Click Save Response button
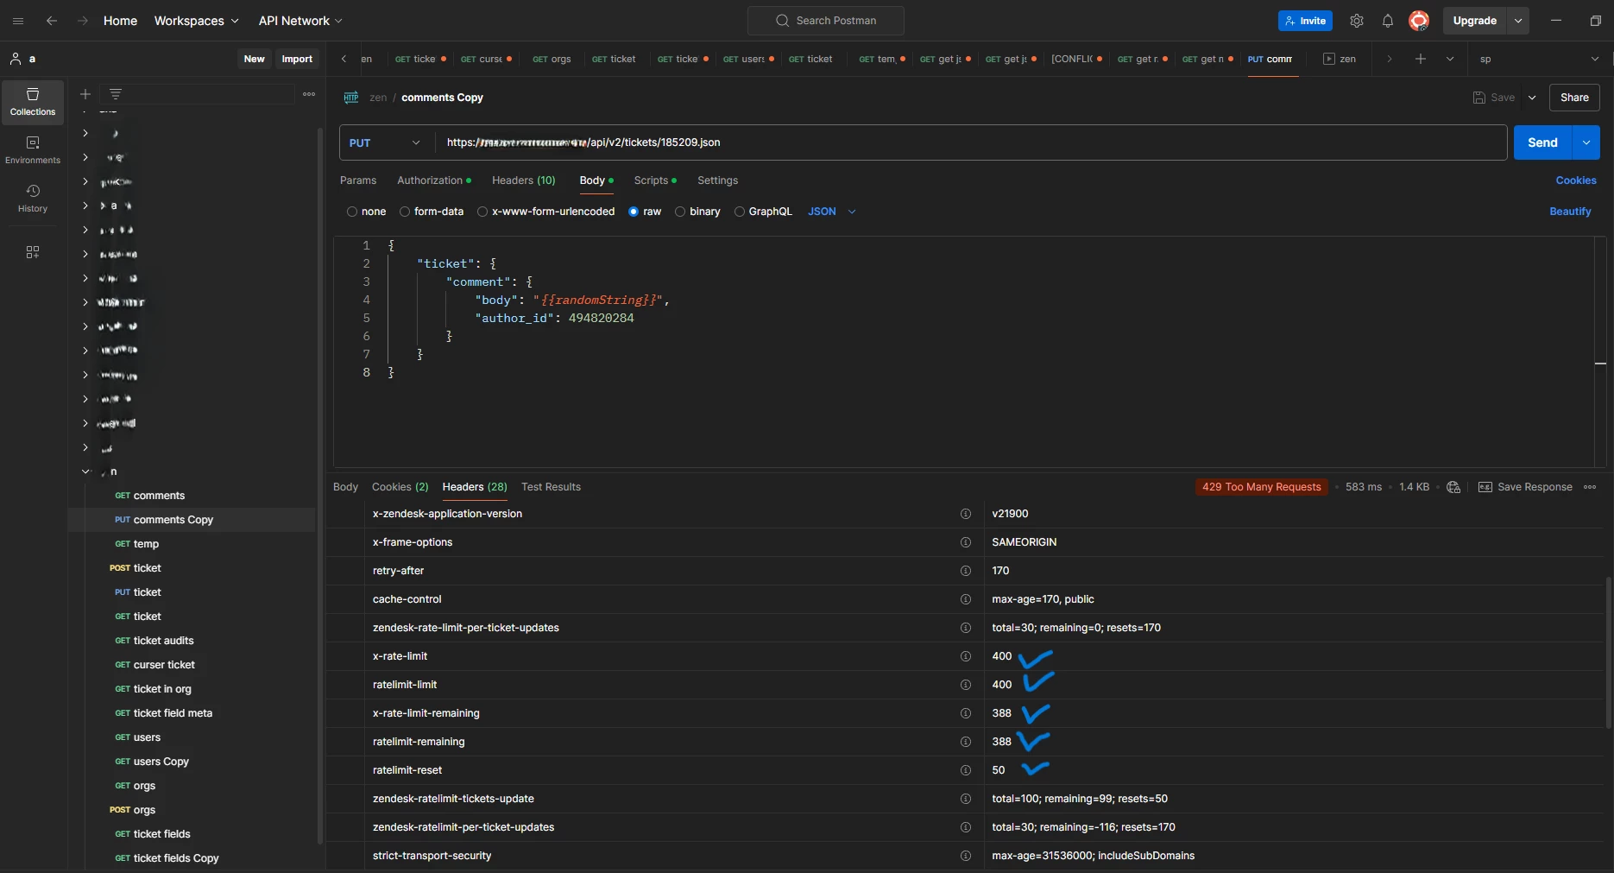The image size is (1614, 873). pyautogui.click(x=1525, y=487)
